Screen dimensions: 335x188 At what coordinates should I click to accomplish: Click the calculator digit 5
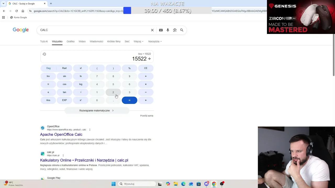pyautogui.click(x=113, y=84)
